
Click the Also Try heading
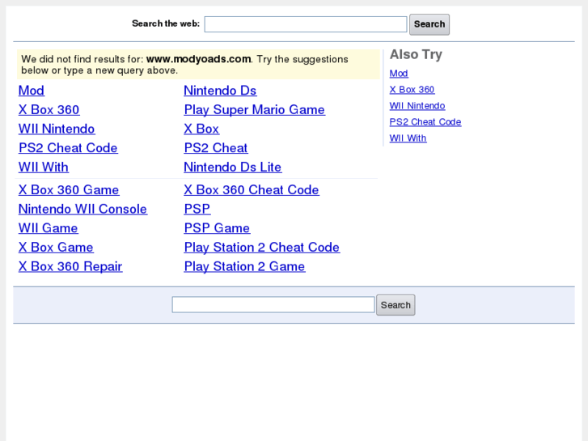pyautogui.click(x=416, y=54)
